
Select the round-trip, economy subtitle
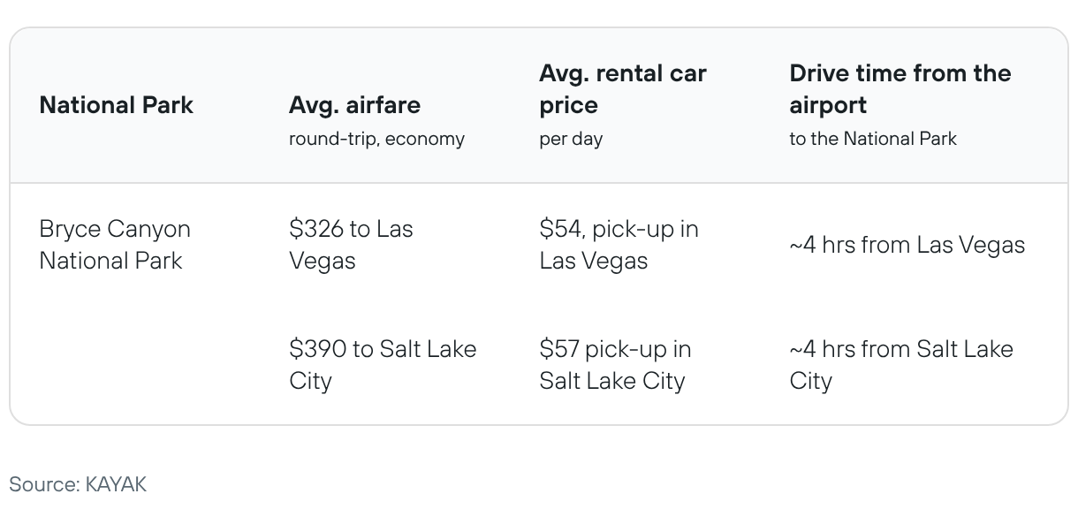pyautogui.click(x=376, y=139)
